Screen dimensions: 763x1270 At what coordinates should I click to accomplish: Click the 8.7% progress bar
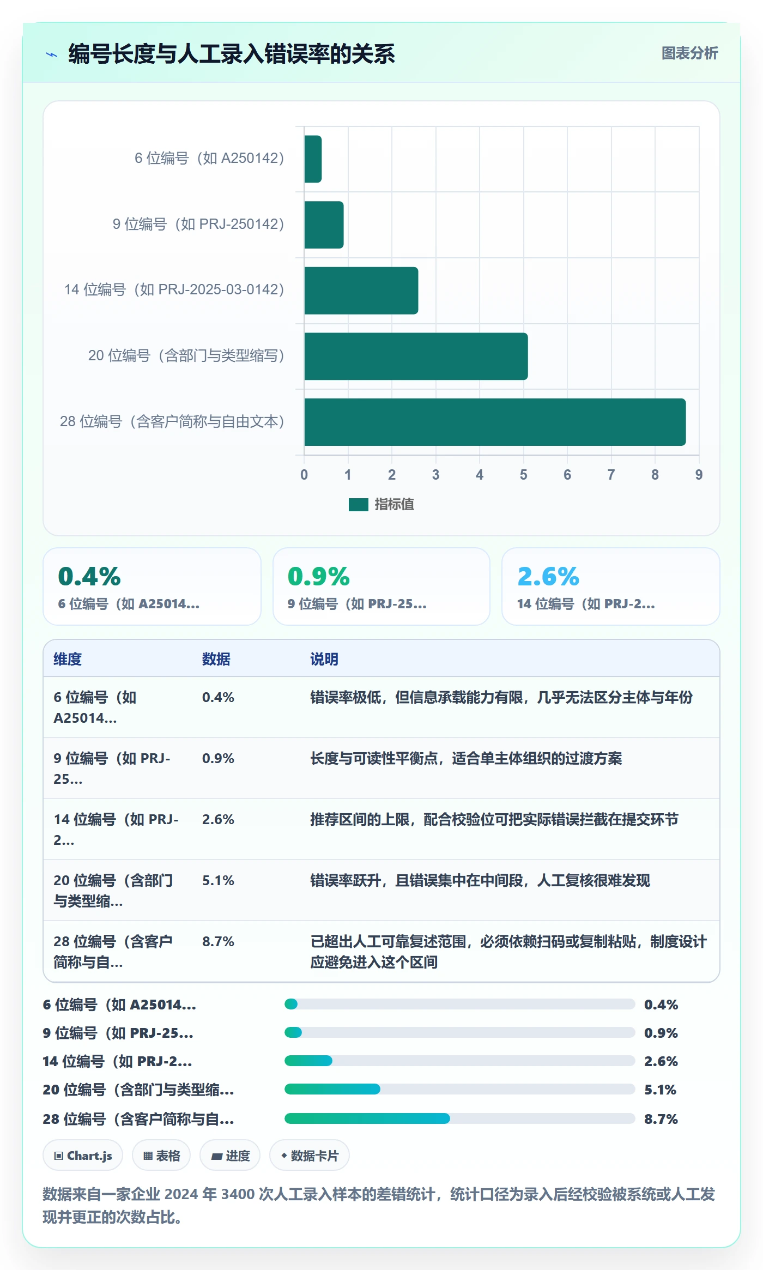tap(460, 1118)
